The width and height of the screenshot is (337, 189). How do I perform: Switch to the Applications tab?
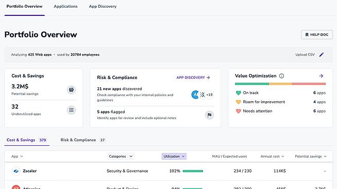coord(65,7)
